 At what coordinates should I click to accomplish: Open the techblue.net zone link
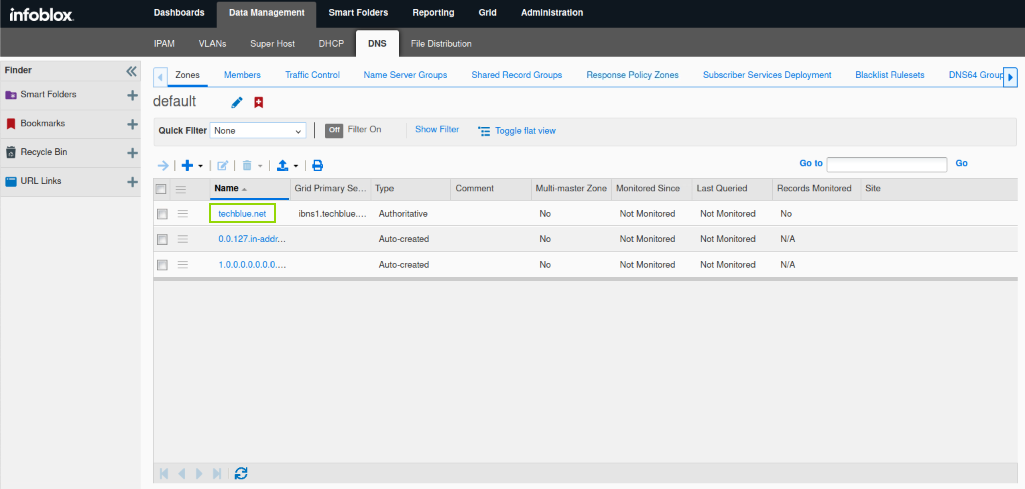(x=242, y=213)
